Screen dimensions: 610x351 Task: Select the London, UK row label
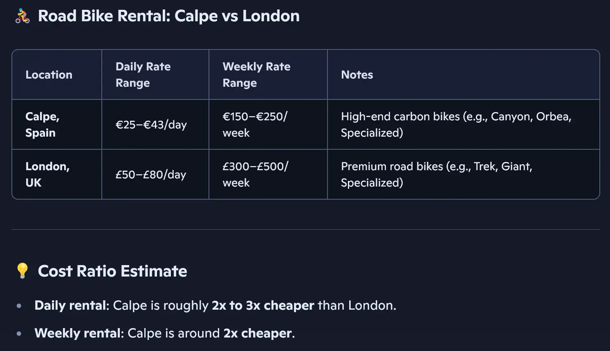point(47,175)
